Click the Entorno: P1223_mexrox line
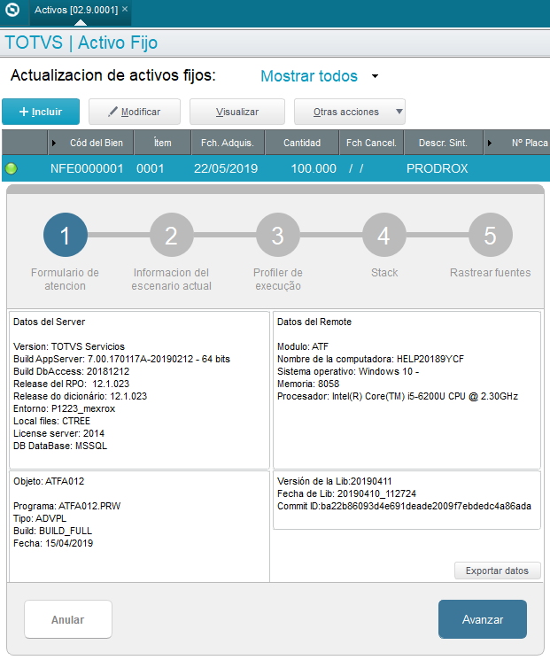 pos(64,408)
